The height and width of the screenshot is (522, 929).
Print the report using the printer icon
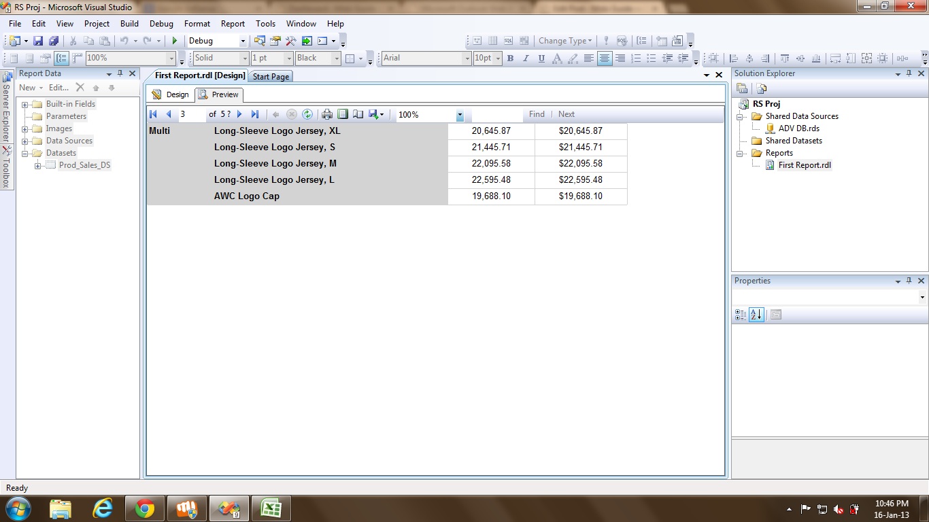[x=327, y=114]
